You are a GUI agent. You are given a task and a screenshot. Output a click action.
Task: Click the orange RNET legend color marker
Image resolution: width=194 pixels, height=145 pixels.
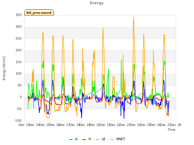click(112, 140)
